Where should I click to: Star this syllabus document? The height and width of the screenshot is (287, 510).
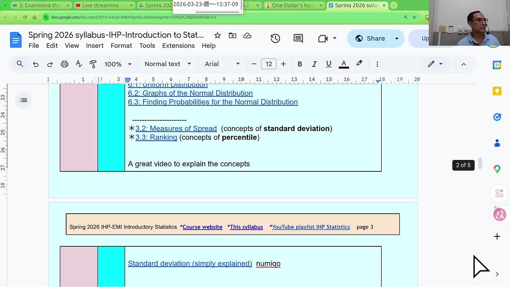(x=218, y=35)
